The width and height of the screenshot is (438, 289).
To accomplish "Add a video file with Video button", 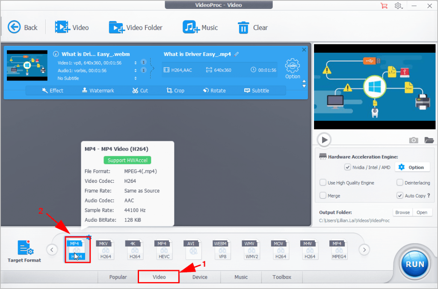I will (x=72, y=27).
